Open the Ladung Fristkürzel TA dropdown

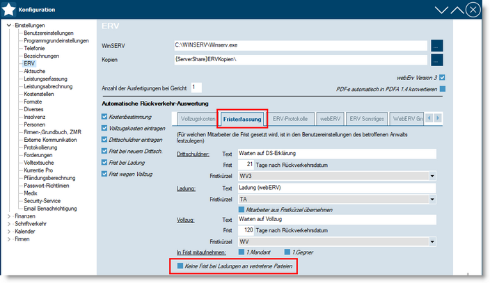pyautogui.click(x=433, y=199)
